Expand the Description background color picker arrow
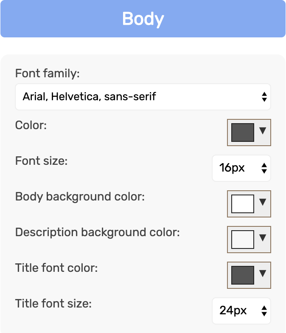 [263, 238]
